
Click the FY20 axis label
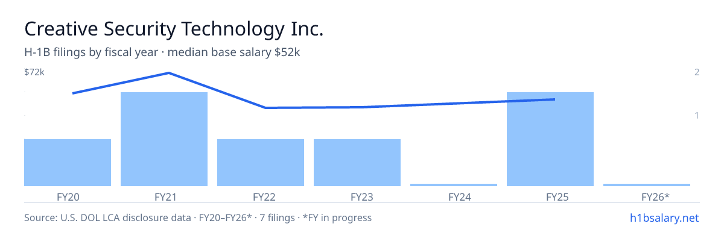point(68,197)
